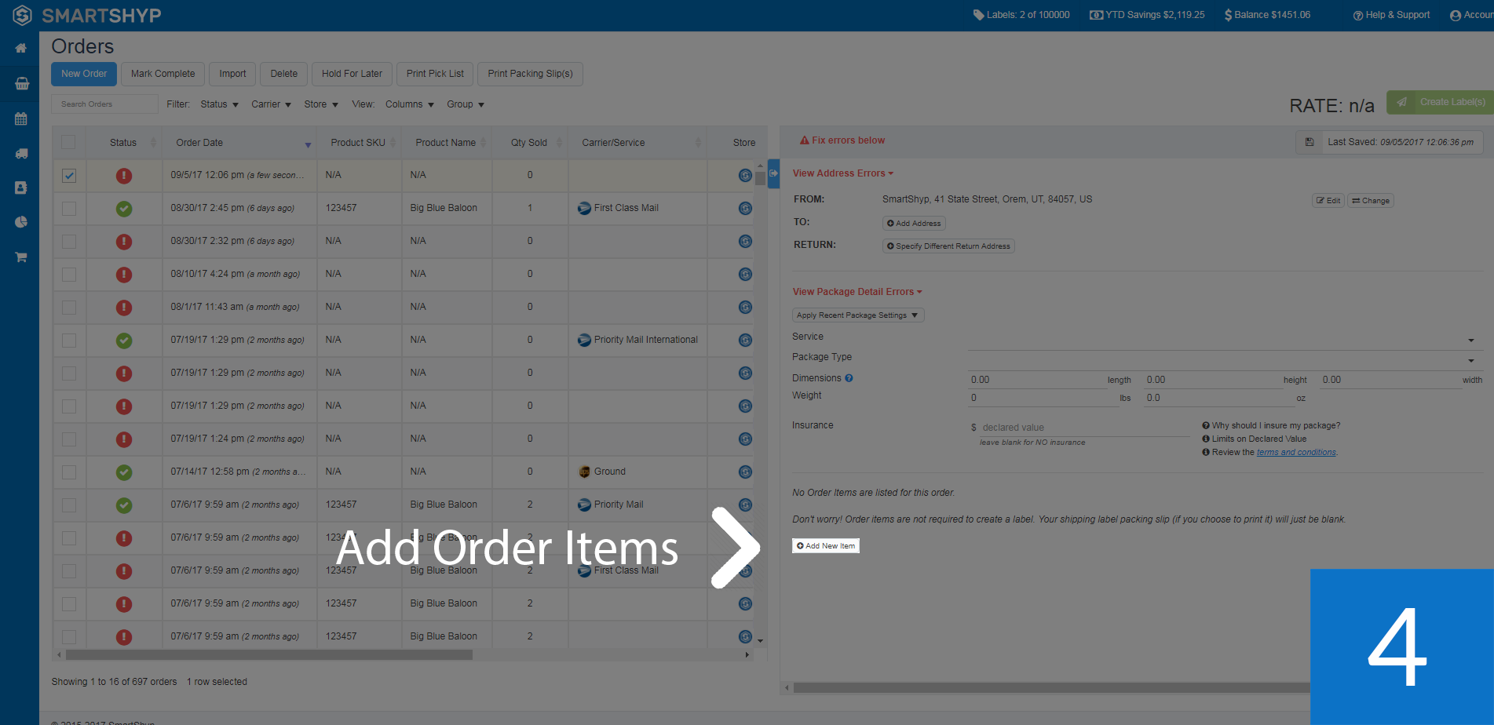Expand View Address Errors
The image size is (1494, 725).
(842, 173)
